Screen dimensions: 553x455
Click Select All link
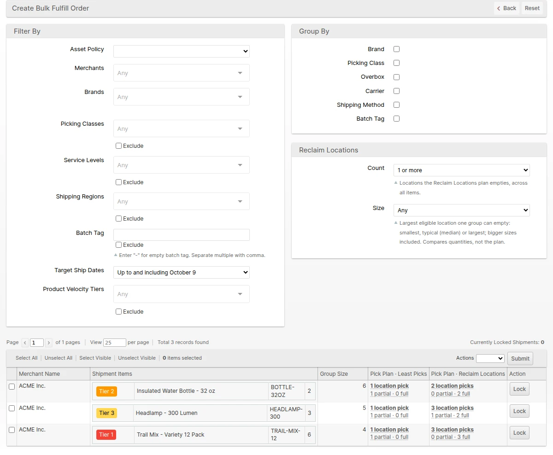[x=26, y=358]
